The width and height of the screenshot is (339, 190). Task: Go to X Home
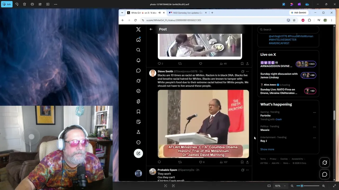[x=138, y=40]
